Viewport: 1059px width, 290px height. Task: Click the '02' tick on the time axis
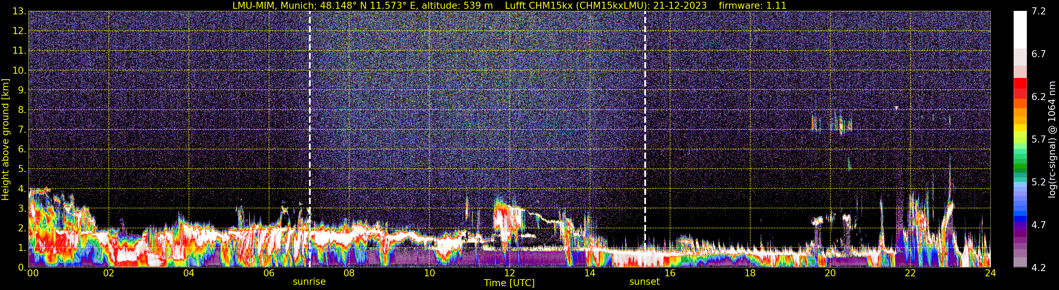pos(109,273)
